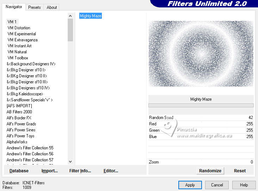
Task: Apply the Mighty Maze filter
Action: (x=190, y=185)
